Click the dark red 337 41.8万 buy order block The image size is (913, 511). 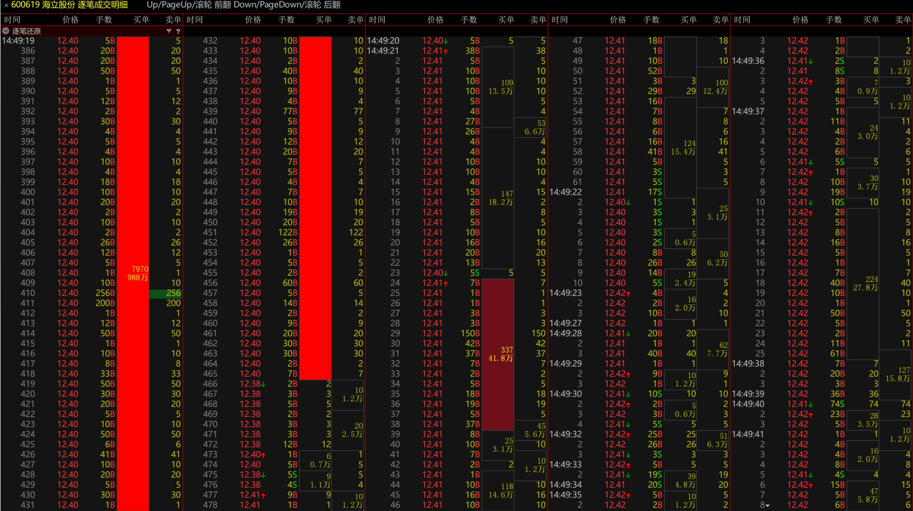click(x=498, y=354)
